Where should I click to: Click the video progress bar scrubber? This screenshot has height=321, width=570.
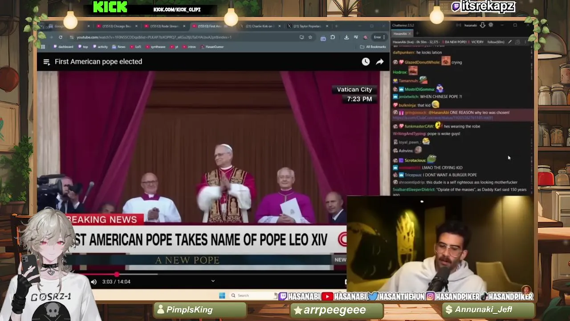(x=117, y=275)
